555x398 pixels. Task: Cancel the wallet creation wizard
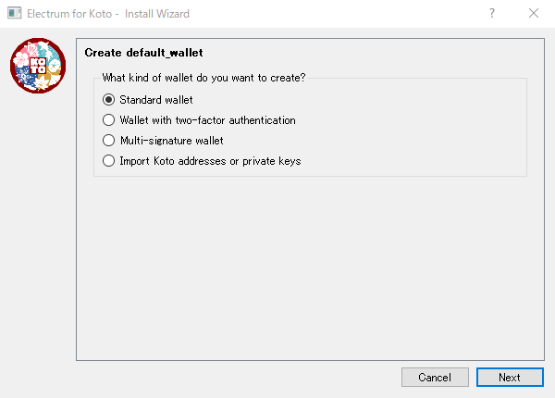coord(435,377)
